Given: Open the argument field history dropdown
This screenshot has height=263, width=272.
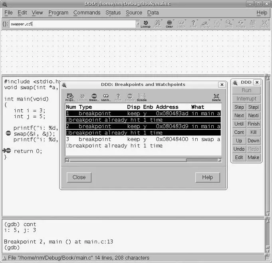Looking at the screenshot, I should click(138, 24).
